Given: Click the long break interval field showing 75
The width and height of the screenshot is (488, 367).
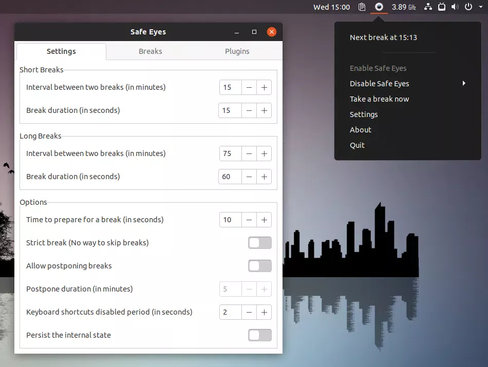Looking at the screenshot, I should (230, 154).
